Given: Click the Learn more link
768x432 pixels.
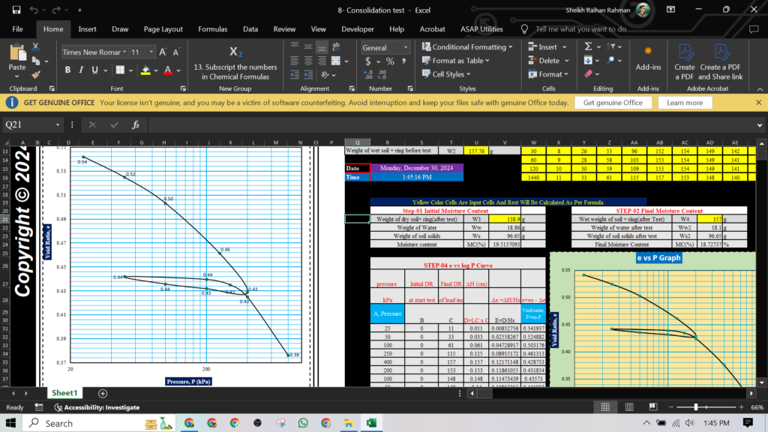Looking at the screenshot, I should 685,103.
